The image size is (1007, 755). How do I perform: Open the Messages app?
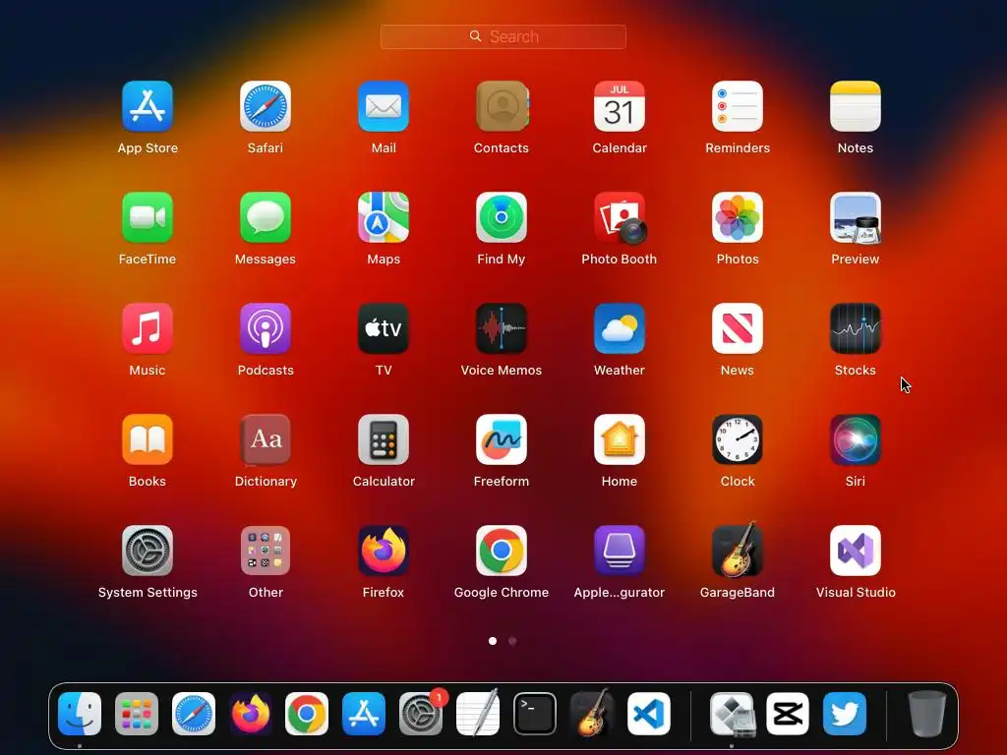266,217
